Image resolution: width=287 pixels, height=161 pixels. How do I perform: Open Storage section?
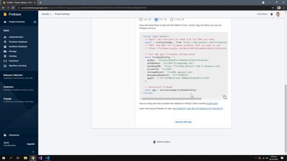click(x=13, y=51)
